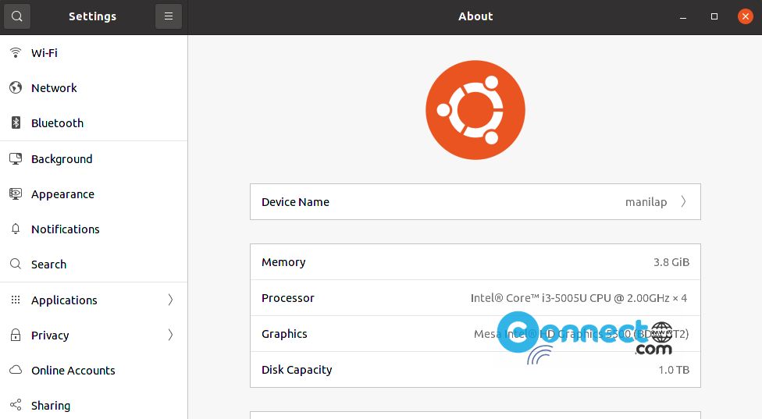This screenshot has width=762, height=419.
Task: Close the Settings window
Action: point(746,16)
